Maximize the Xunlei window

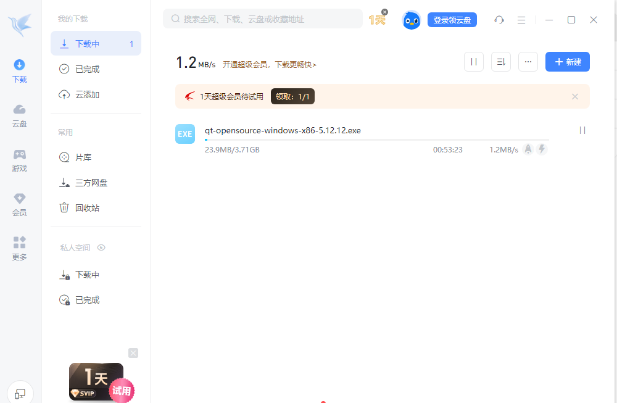571,20
